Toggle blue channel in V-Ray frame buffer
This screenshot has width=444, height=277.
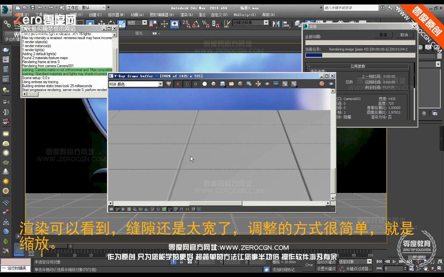tap(195, 84)
